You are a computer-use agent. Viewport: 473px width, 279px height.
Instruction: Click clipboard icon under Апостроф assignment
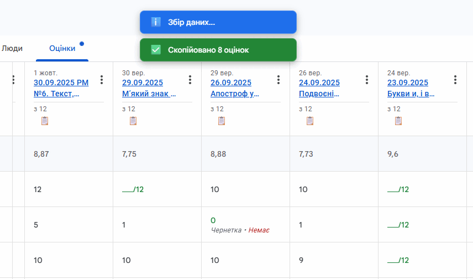pos(222,121)
